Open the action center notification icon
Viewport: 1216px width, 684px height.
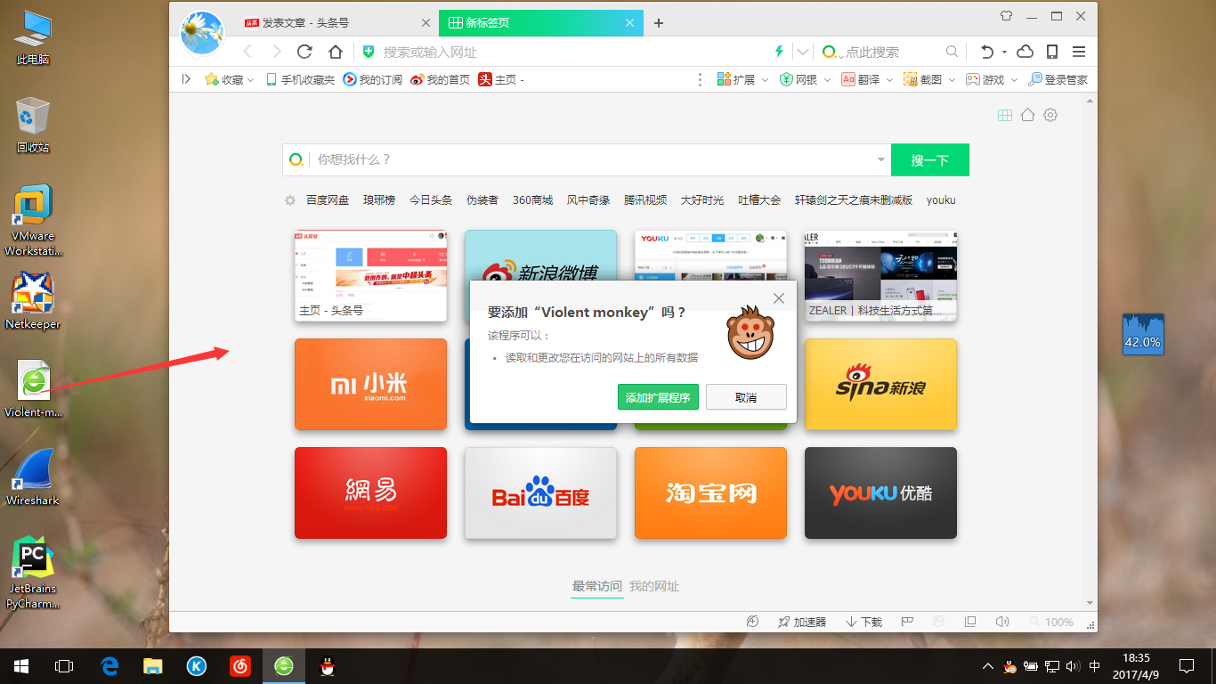[1187, 666]
